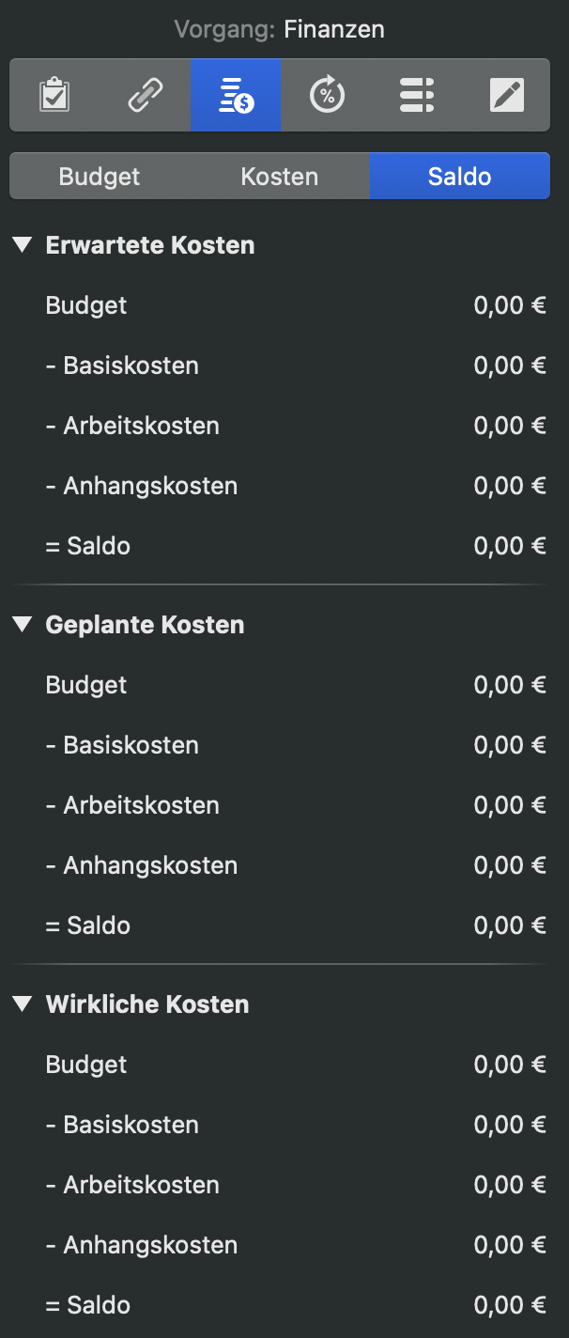Click the Budget amount under Wirkliche Kosten
This screenshot has width=569, height=1338.
tap(510, 1064)
